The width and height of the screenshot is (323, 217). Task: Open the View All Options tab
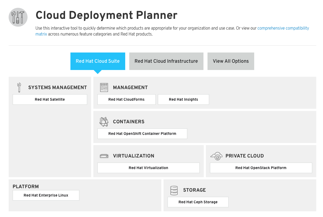pos(231,61)
